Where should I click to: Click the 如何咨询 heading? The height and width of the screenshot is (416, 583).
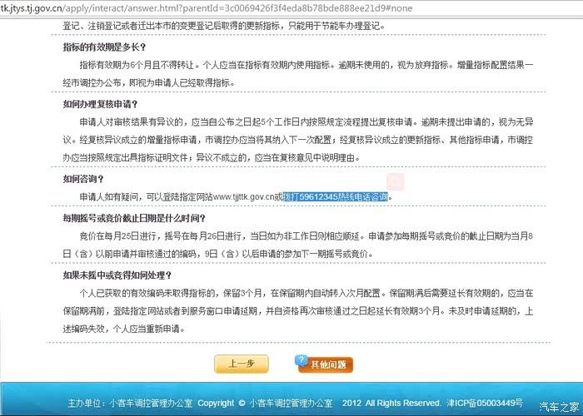(x=83, y=179)
